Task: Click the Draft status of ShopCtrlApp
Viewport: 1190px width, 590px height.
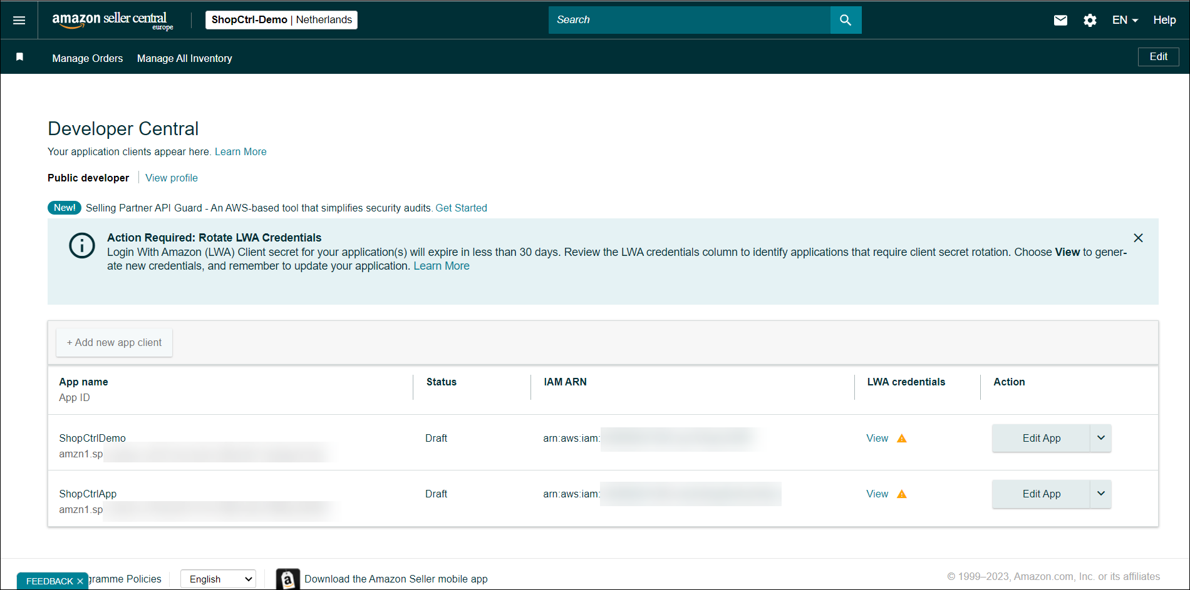Action: click(436, 494)
